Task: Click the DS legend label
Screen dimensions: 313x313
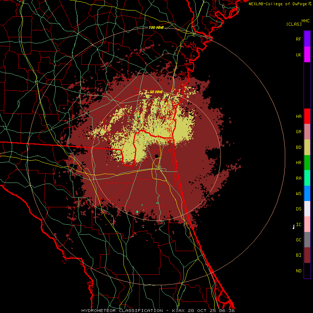Action: coord(298,209)
